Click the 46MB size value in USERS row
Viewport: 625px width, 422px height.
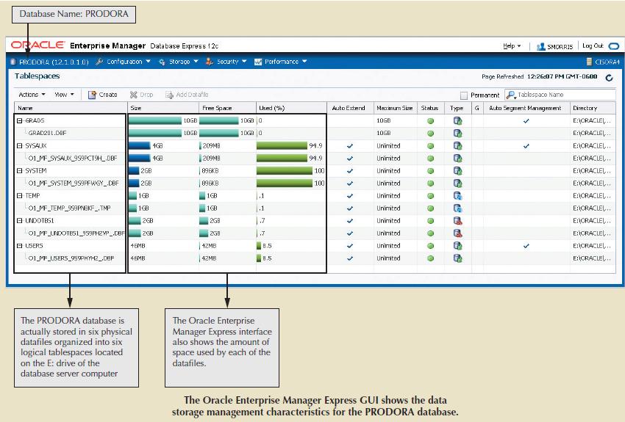(x=138, y=246)
